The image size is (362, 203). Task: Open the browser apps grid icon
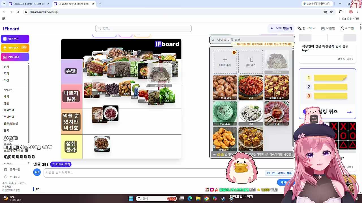[4, 19]
